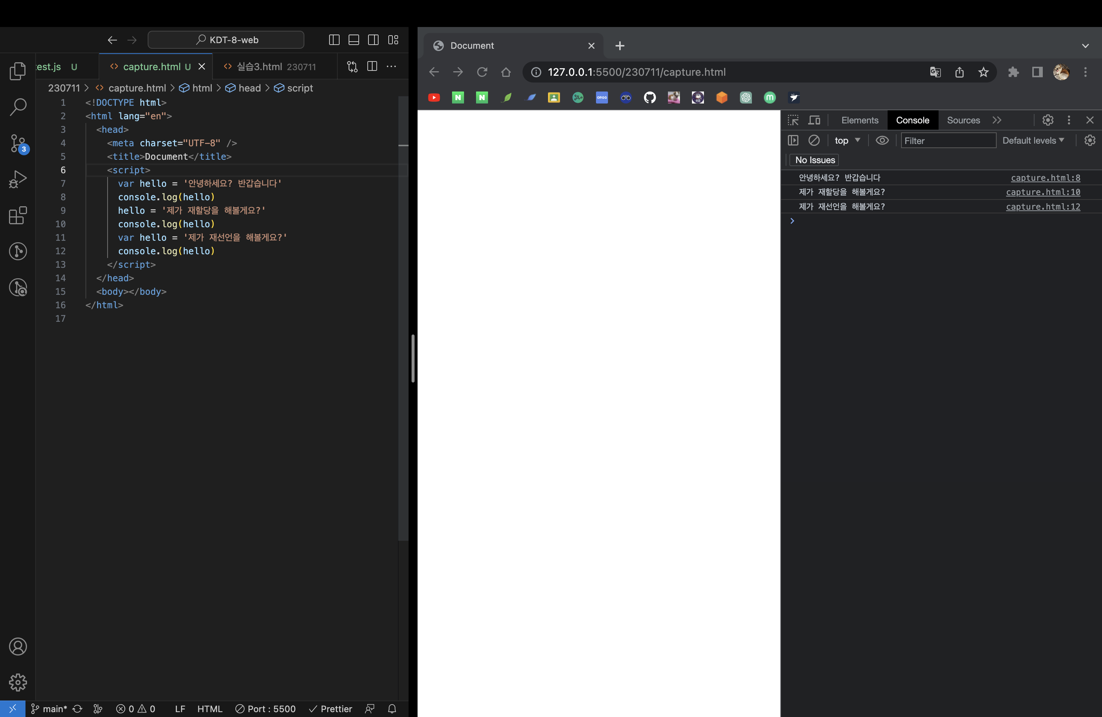
Task: Toggle the Chrome side panel
Action: click(1037, 72)
